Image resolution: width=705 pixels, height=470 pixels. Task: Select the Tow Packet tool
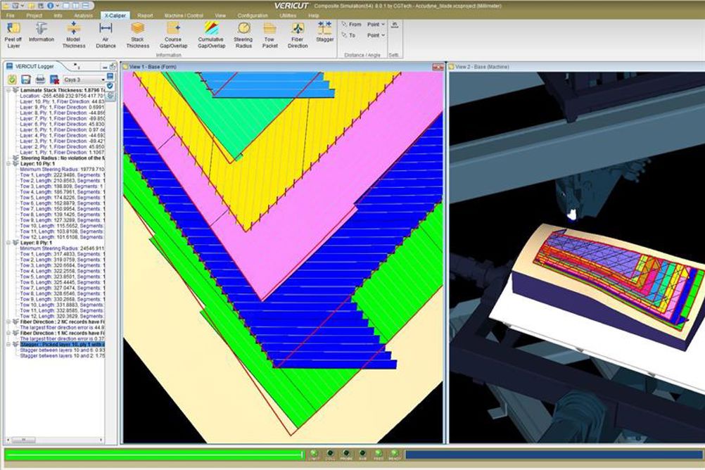click(x=269, y=35)
